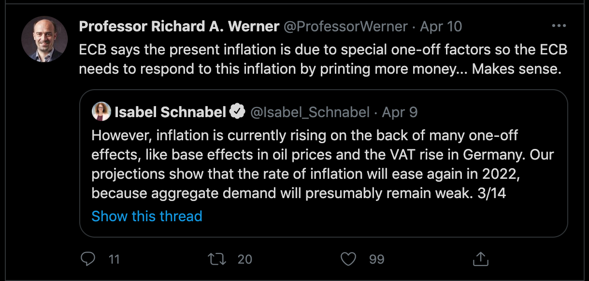Open the share tweet icon

[x=480, y=259]
